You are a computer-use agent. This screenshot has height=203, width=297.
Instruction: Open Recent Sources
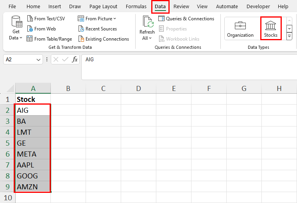tap(98, 29)
